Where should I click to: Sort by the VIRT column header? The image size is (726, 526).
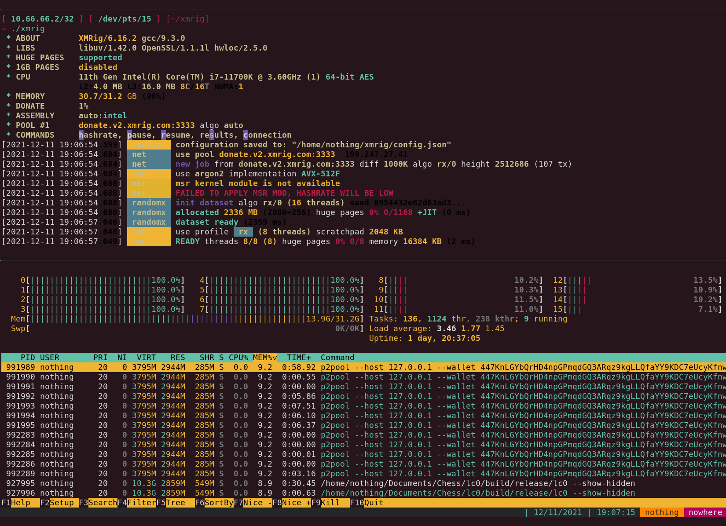coord(147,358)
